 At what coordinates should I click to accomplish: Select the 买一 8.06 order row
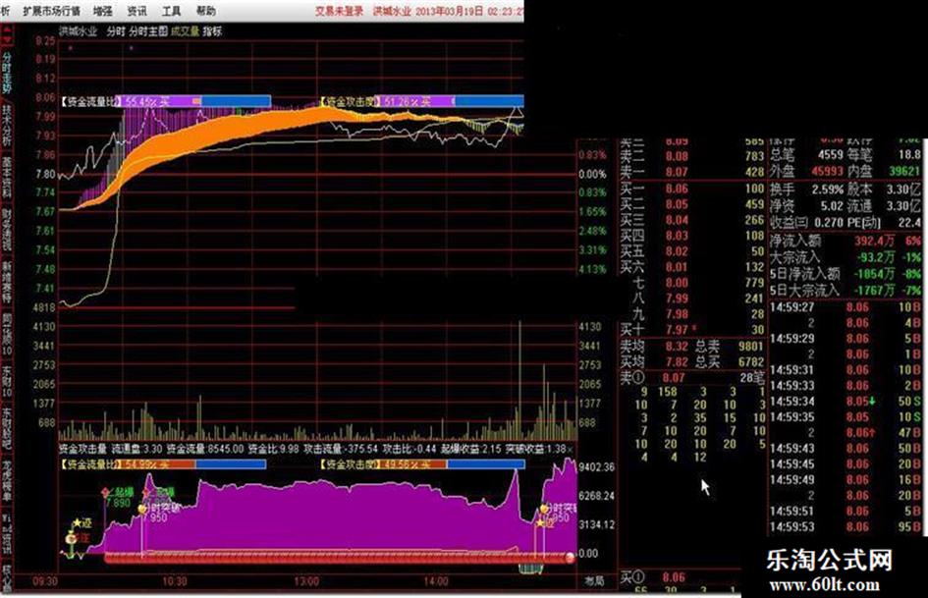tap(692, 189)
